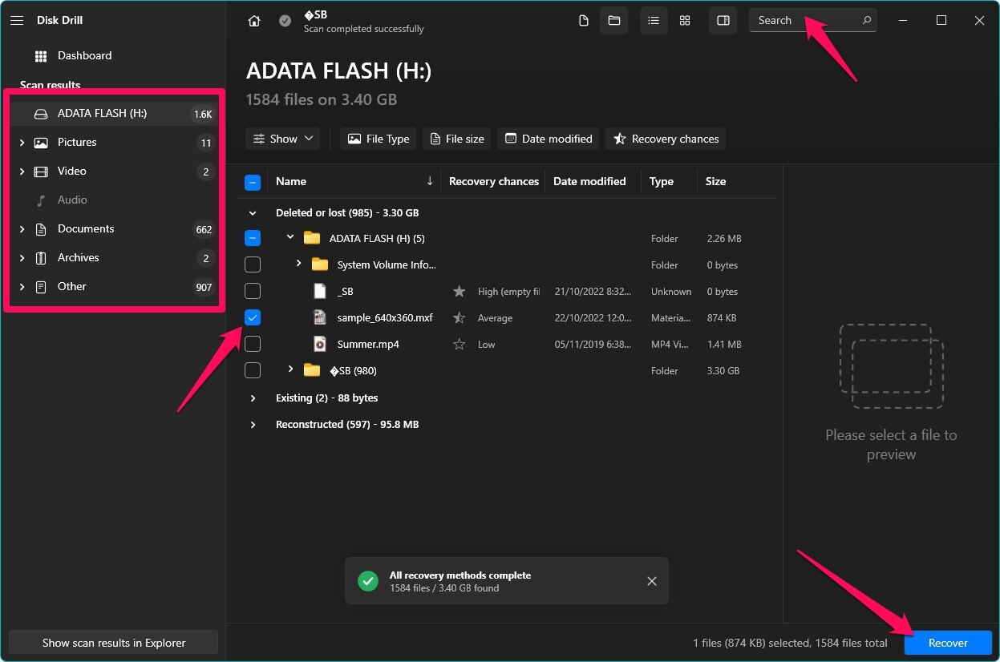Filter by File Type
The width and height of the screenshot is (1000, 662).
pyautogui.click(x=379, y=139)
